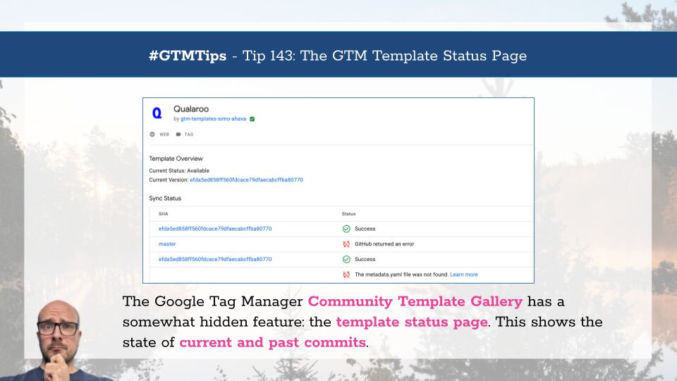The width and height of the screenshot is (677, 381).
Task: Open the master commit link
Action: pyautogui.click(x=167, y=244)
